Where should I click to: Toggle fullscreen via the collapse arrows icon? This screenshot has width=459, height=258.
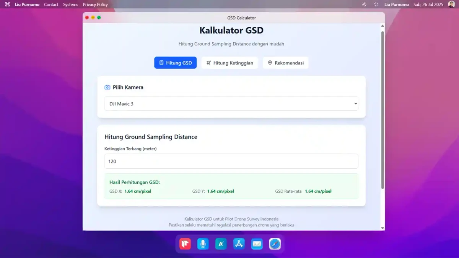376,5
